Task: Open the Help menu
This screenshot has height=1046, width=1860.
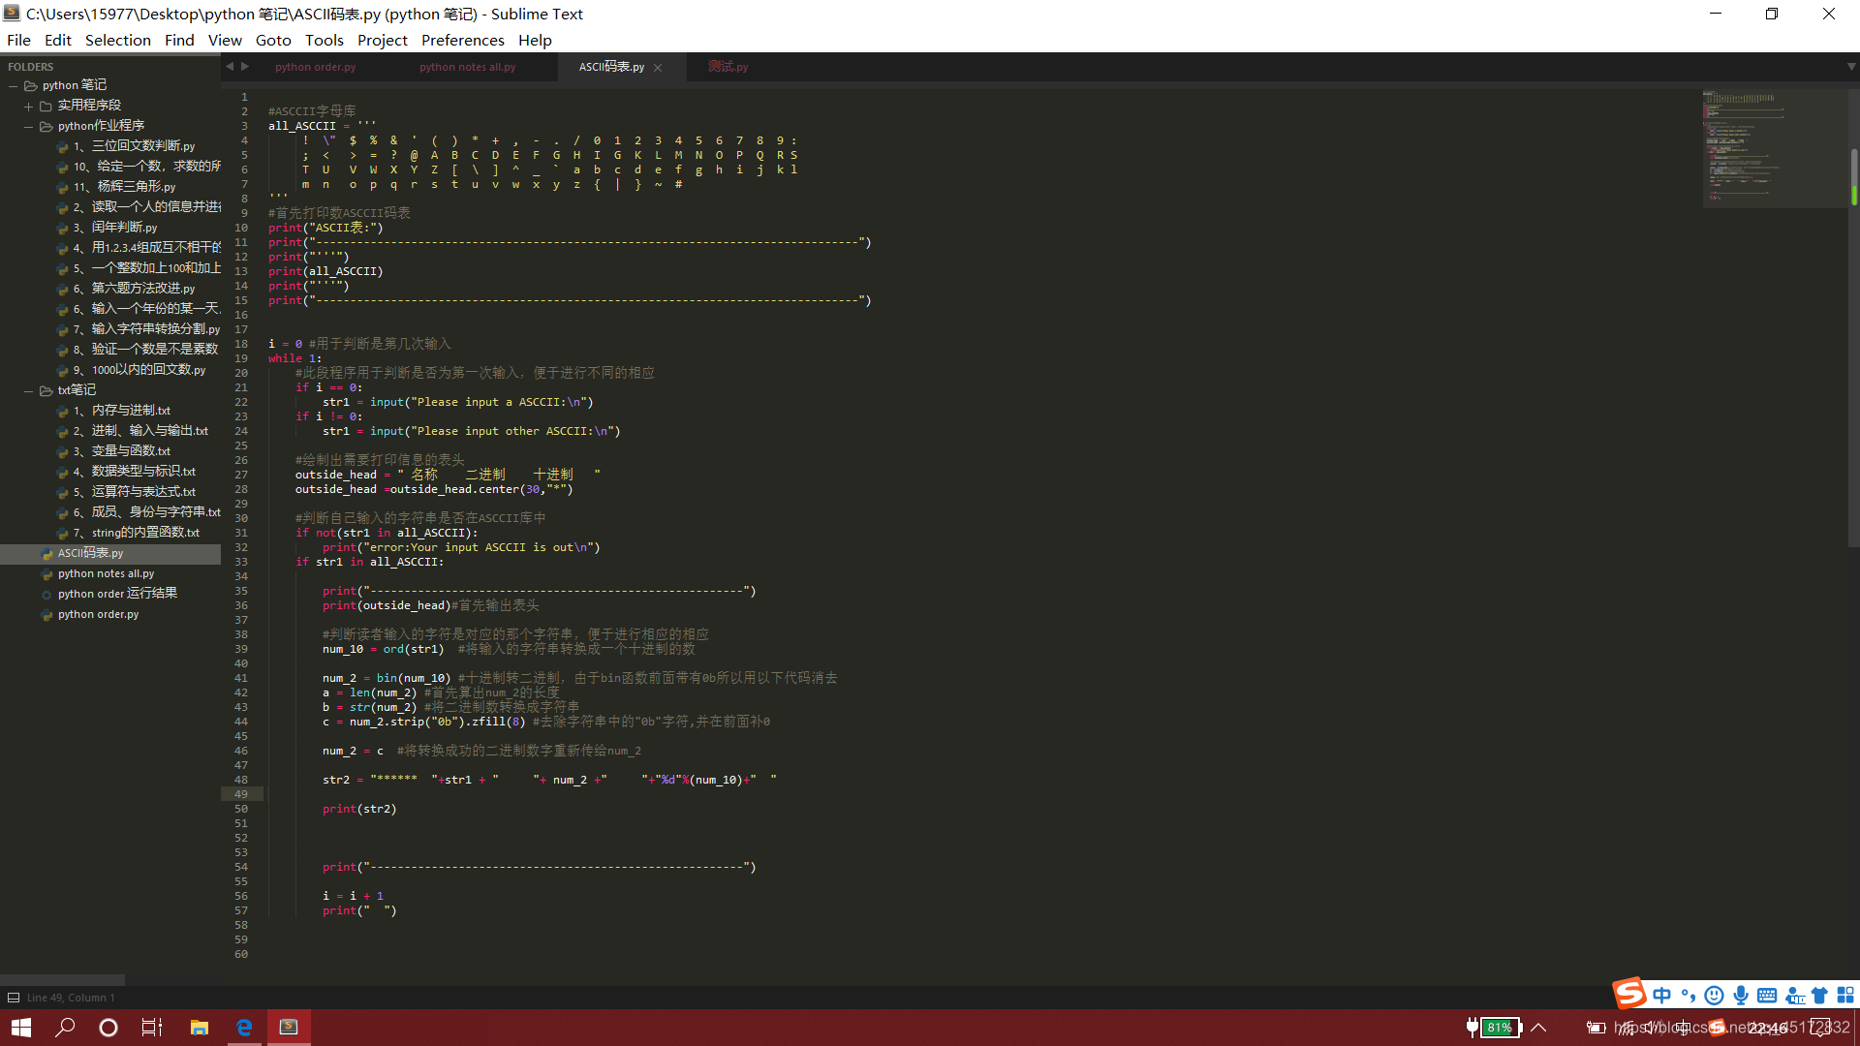Action: pyautogui.click(x=535, y=40)
